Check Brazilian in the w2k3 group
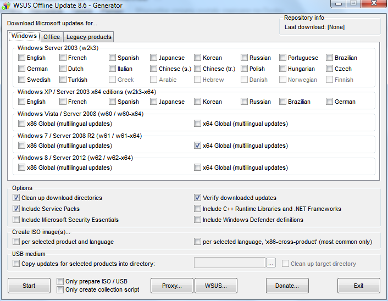 [329, 58]
